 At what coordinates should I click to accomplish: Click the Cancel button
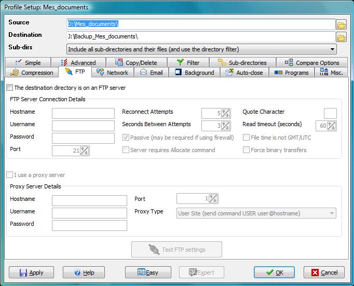point(324,273)
